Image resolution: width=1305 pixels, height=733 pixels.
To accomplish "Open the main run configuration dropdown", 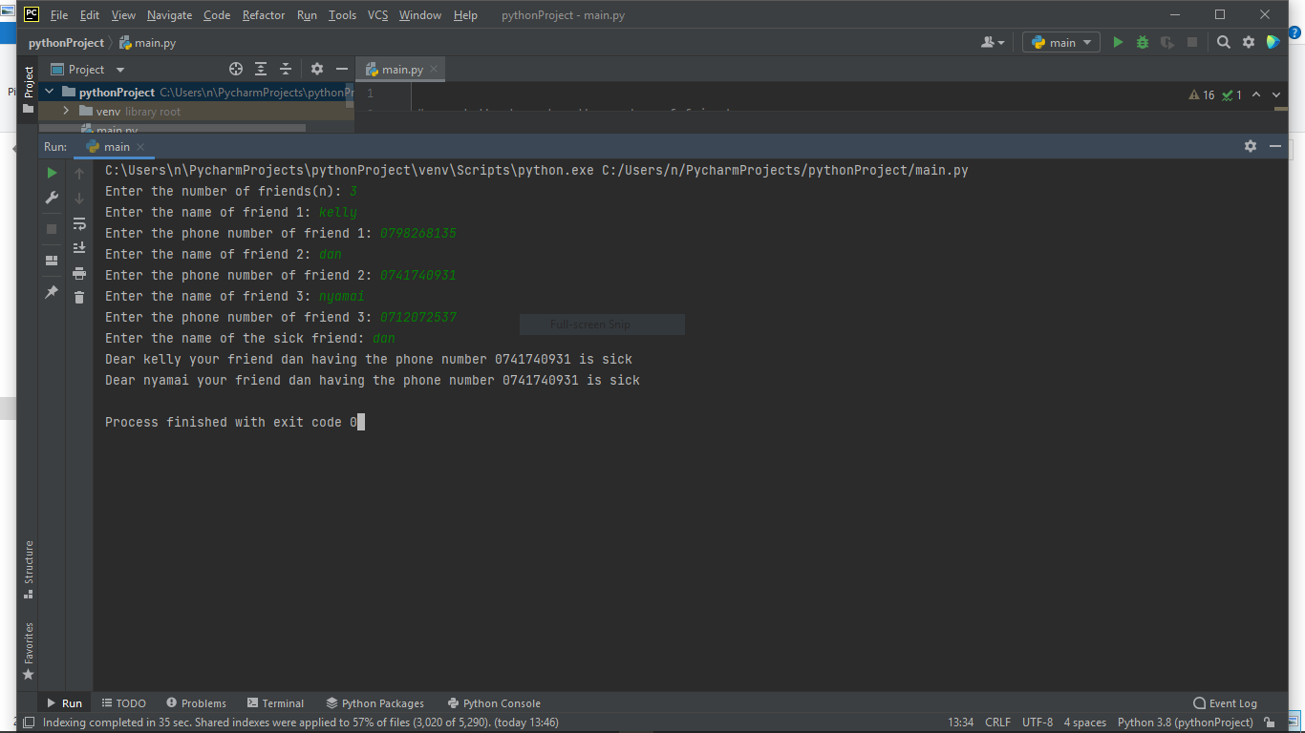I will pos(1061,42).
